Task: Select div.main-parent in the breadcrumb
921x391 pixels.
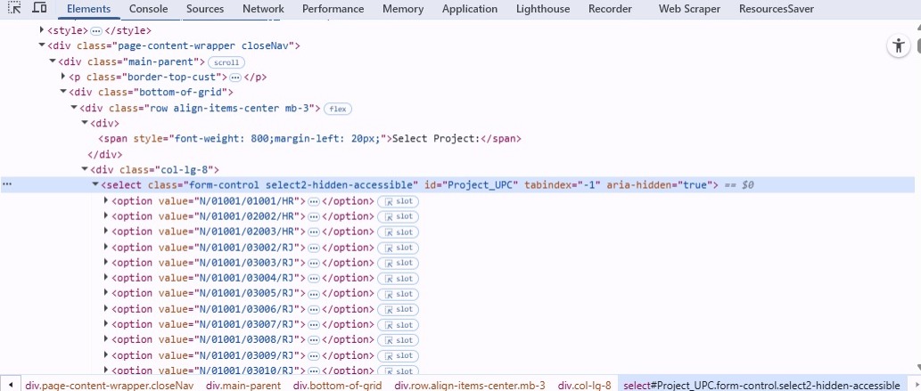Action: click(243, 386)
